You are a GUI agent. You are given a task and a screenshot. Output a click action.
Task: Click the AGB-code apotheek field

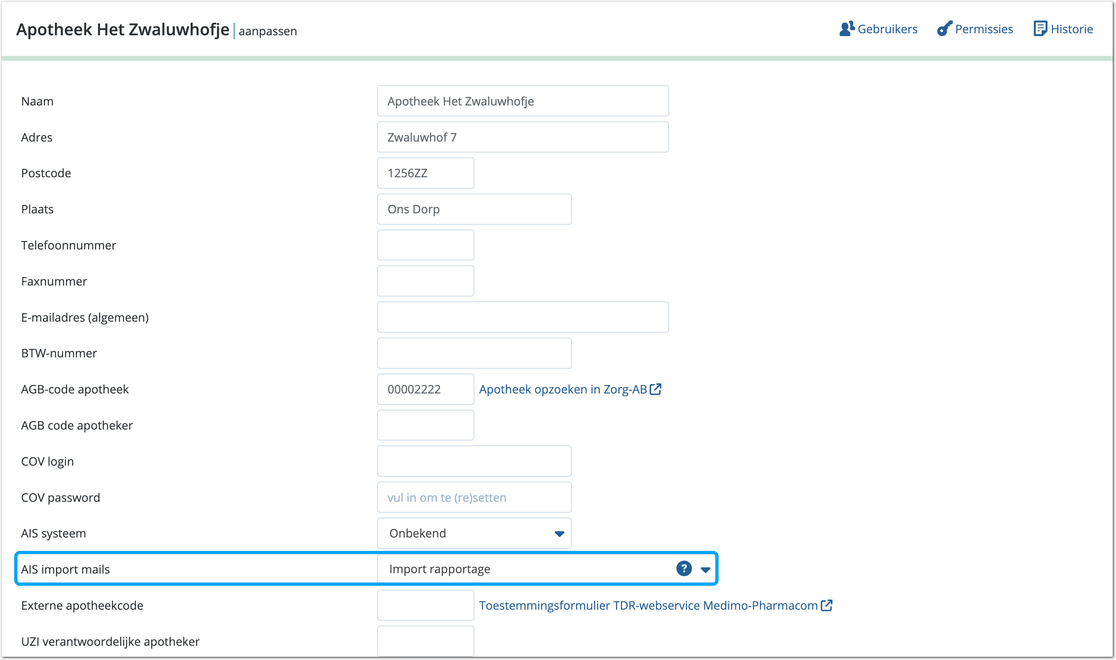pyautogui.click(x=425, y=389)
